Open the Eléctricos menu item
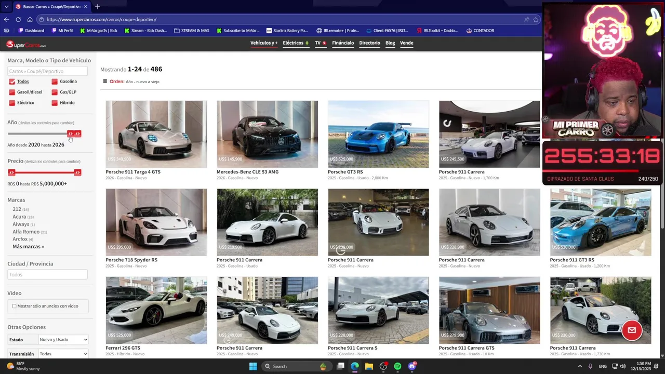 coord(296,43)
